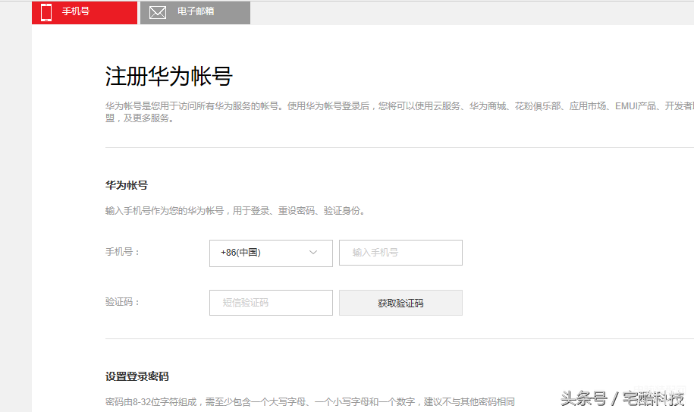This screenshot has height=412, width=694.
Task: Click the 验证码： field label
Action: click(x=123, y=302)
